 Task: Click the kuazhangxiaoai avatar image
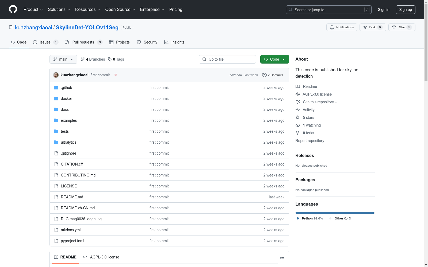click(x=56, y=75)
